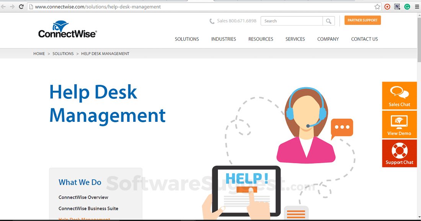Open the RESOURCES menu
421x221 pixels.
pyautogui.click(x=261, y=39)
